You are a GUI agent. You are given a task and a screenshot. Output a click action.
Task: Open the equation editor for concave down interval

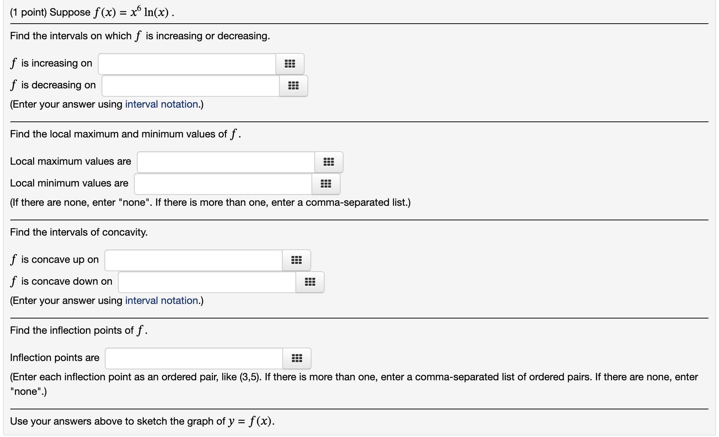tap(310, 282)
